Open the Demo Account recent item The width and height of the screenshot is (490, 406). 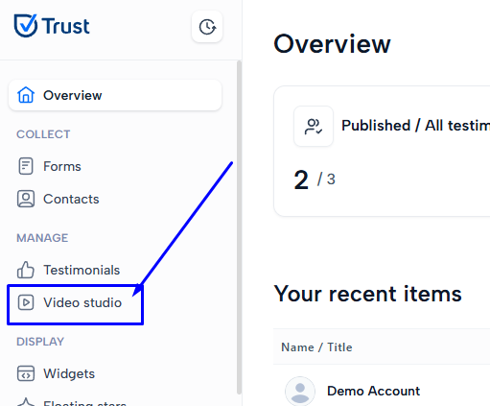pyautogui.click(x=373, y=391)
